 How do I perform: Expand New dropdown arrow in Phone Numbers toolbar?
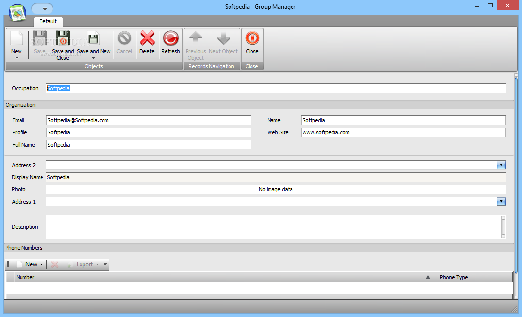tap(42, 264)
